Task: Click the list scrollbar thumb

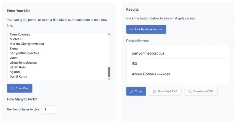Action: pos(109,72)
